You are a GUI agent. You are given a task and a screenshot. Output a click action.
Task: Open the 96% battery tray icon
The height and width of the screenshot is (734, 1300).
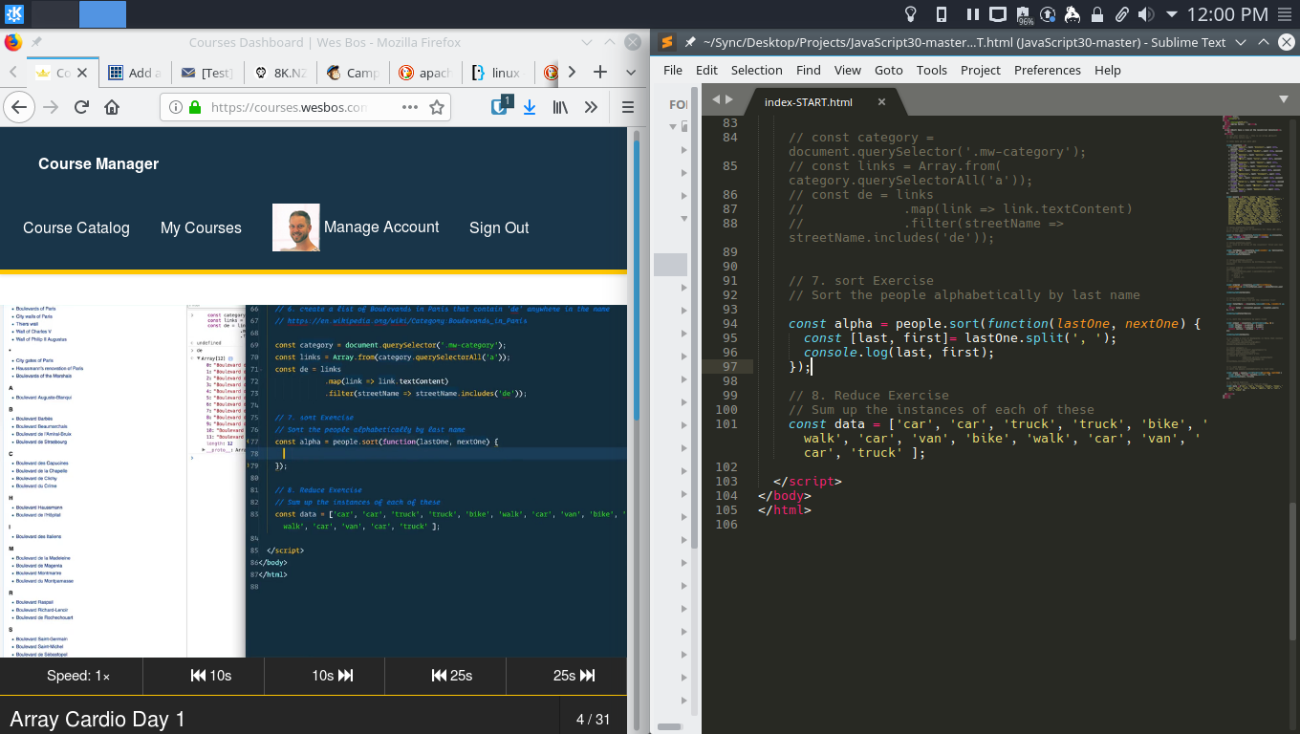[x=1025, y=14]
